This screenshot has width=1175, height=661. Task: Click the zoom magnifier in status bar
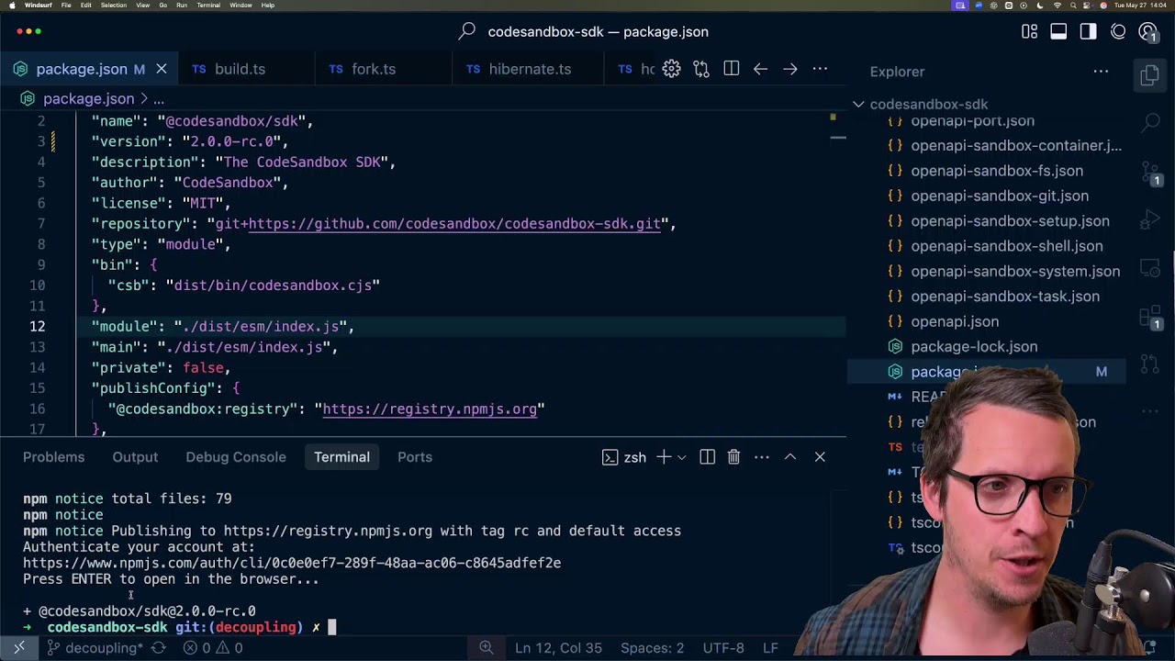click(487, 648)
